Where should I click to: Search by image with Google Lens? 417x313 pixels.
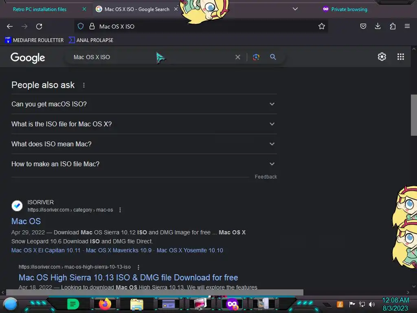coord(256,57)
